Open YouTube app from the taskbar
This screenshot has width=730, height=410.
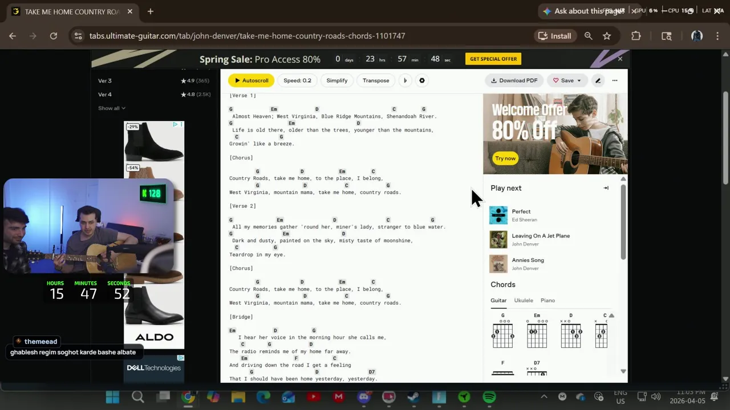tap(313, 397)
